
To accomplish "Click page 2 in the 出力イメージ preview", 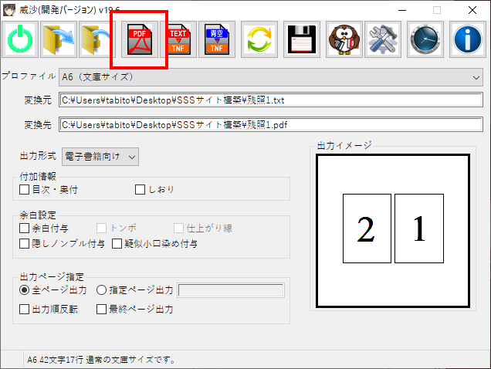I will [367, 229].
